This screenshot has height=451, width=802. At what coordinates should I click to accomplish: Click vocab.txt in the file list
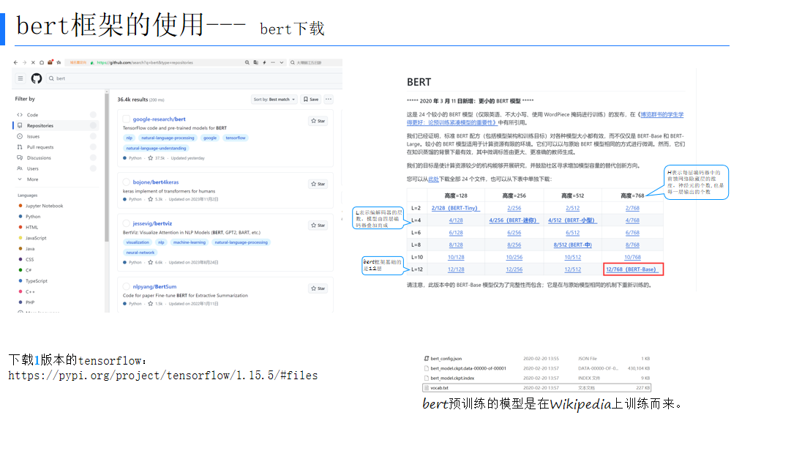pos(536,388)
